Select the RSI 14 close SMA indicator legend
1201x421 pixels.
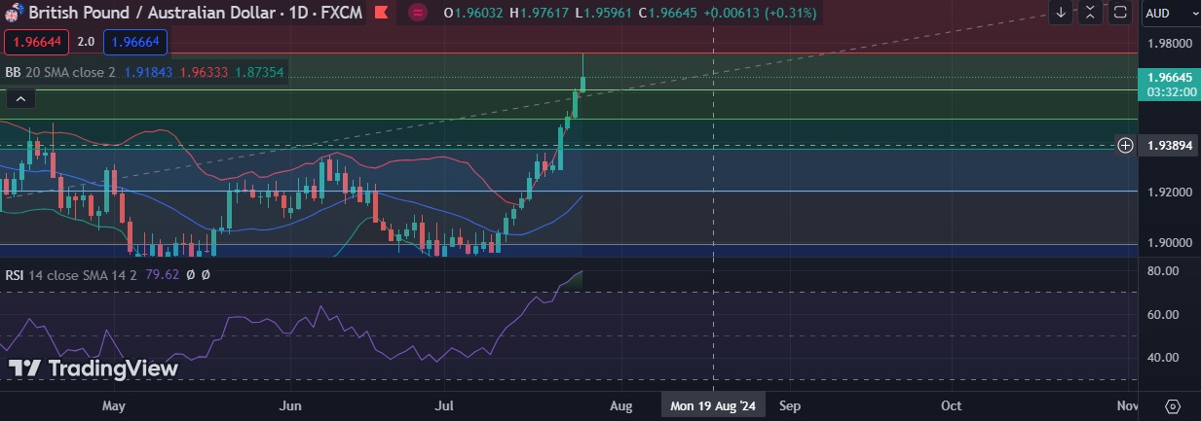[x=71, y=275]
